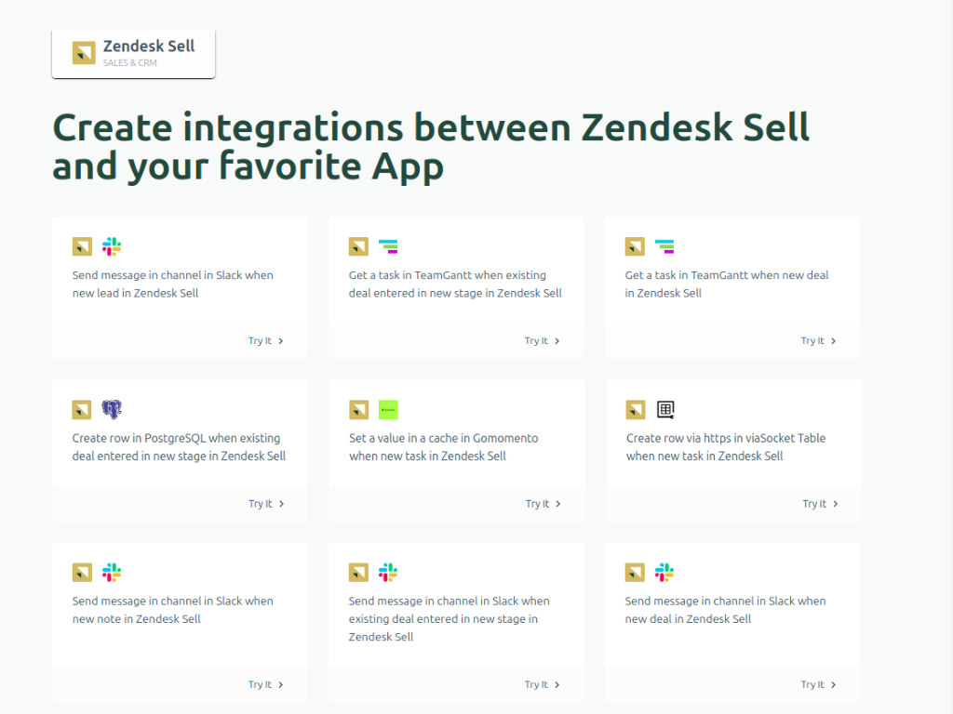
Task: Click Slack icon on the new note card
Action: point(112,572)
